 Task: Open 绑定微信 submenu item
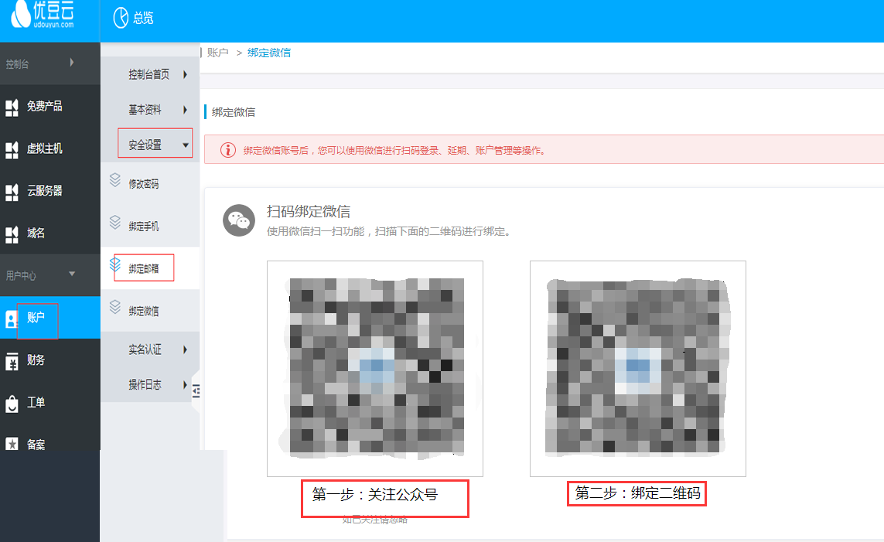144,311
